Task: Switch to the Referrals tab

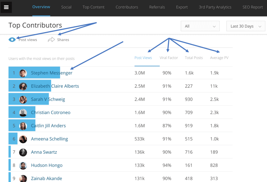Action: click(157, 7)
